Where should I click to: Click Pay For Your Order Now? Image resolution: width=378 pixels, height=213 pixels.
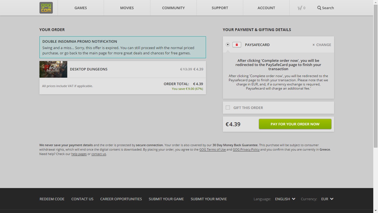point(295,124)
